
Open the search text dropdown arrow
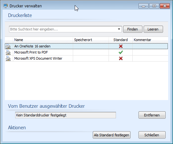119,29
